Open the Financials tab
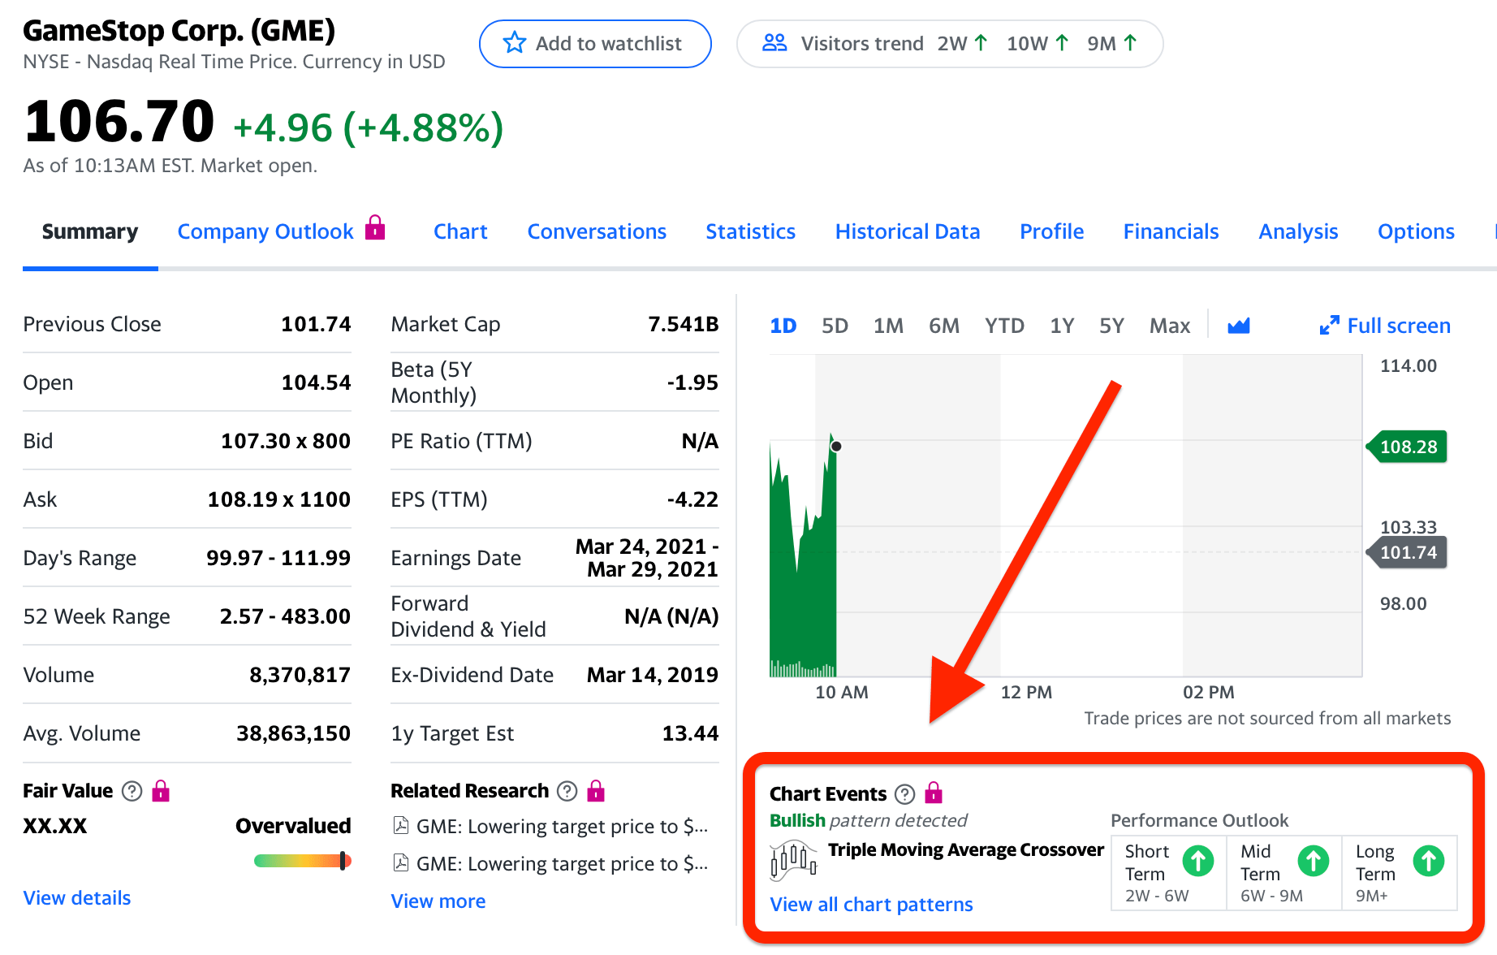1497x955 pixels. pos(1171,232)
